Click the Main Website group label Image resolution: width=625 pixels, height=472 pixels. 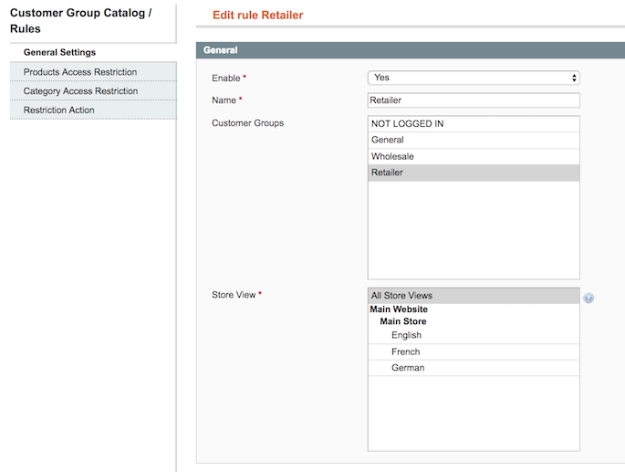click(399, 309)
